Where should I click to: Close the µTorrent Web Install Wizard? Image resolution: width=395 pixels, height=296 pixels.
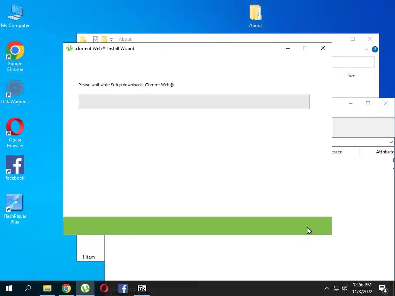pyautogui.click(x=323, y=48)
